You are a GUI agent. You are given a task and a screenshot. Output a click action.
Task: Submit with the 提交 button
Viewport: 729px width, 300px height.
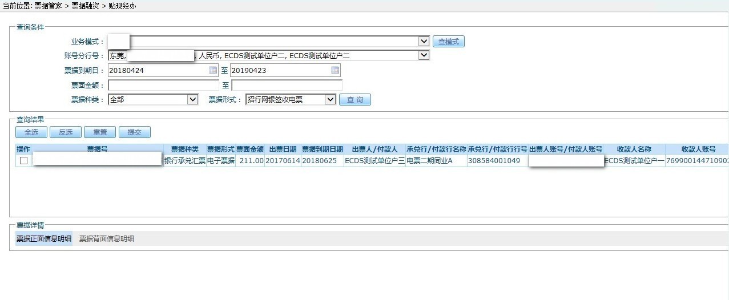134,132
